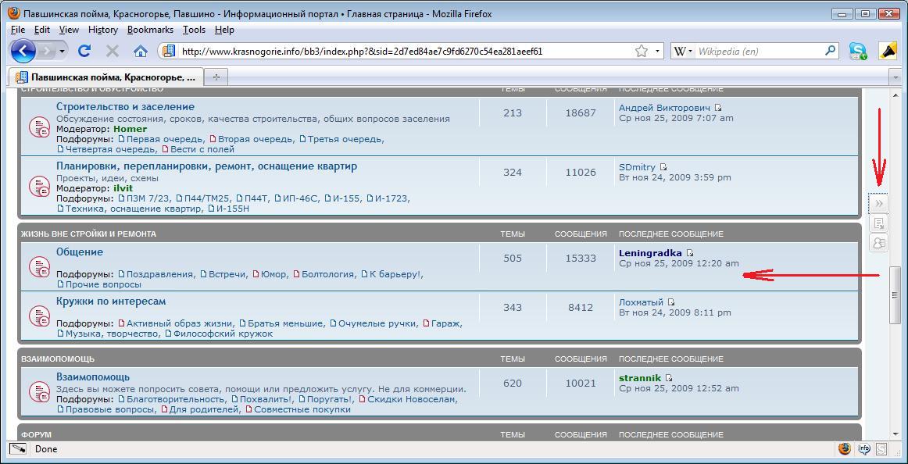
Task: Click the Info icon in status bar
Action: pos(864,449)
